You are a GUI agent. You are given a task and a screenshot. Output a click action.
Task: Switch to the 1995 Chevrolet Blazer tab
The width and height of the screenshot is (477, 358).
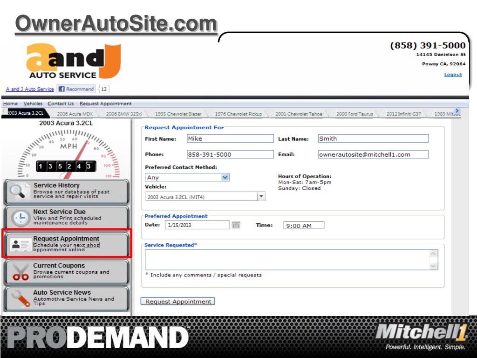pos(178,114)
